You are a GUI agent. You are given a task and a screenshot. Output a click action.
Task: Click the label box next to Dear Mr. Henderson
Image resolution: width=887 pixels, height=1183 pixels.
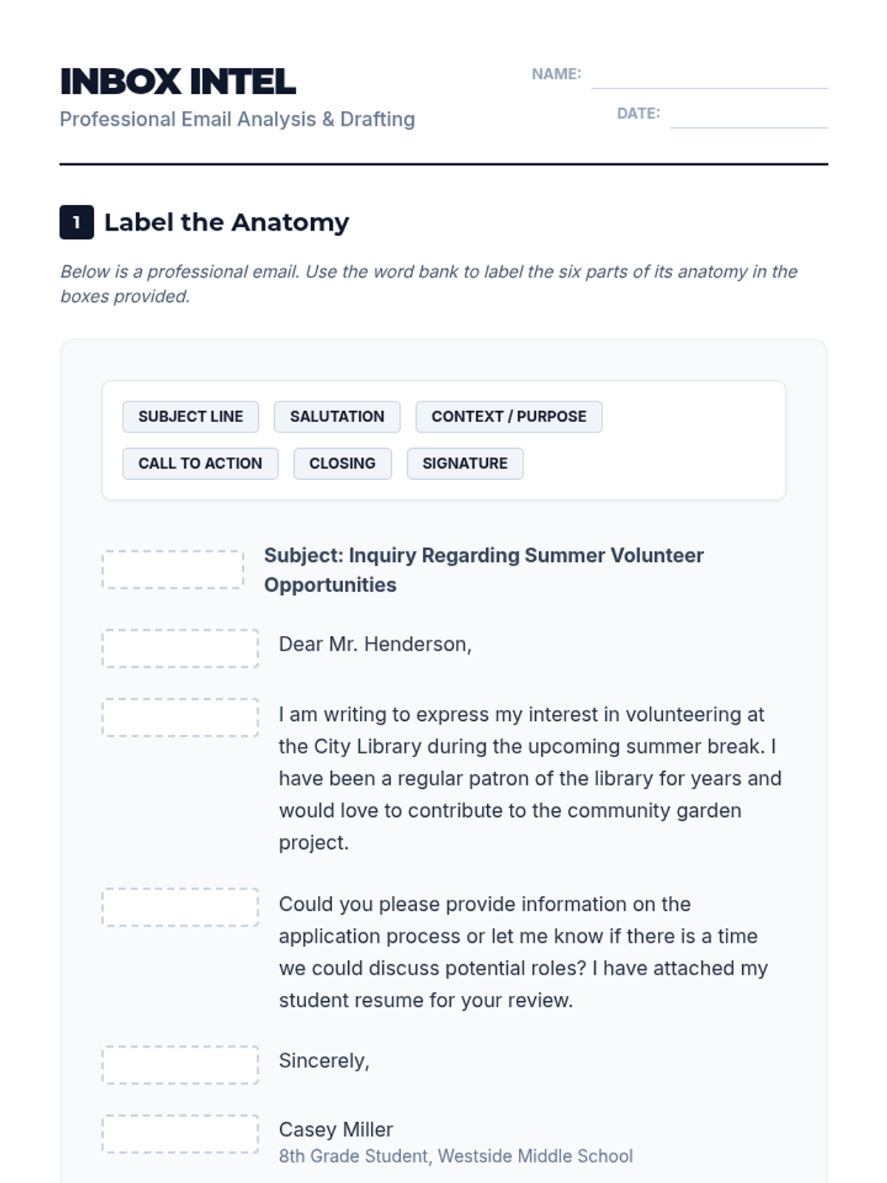180,648
